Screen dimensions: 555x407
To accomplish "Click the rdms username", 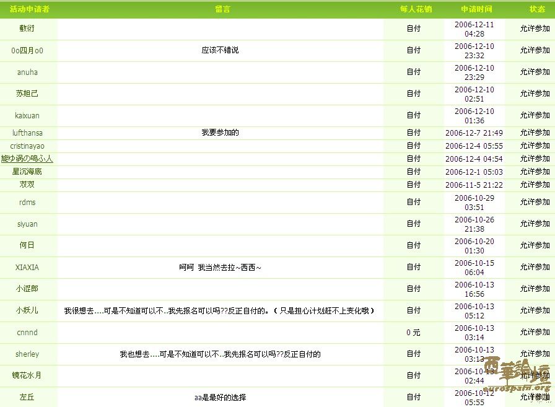I will (27, 202).
